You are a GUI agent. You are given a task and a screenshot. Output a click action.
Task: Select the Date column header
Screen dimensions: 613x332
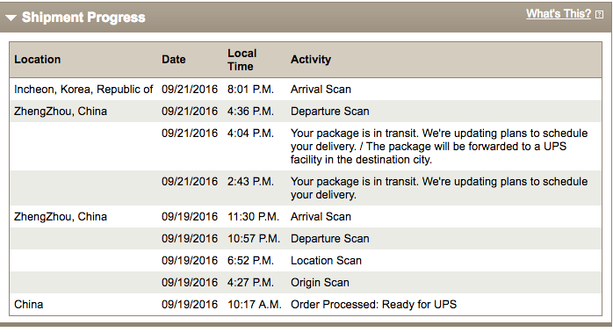pyautogui.click(x=174, y=60)
